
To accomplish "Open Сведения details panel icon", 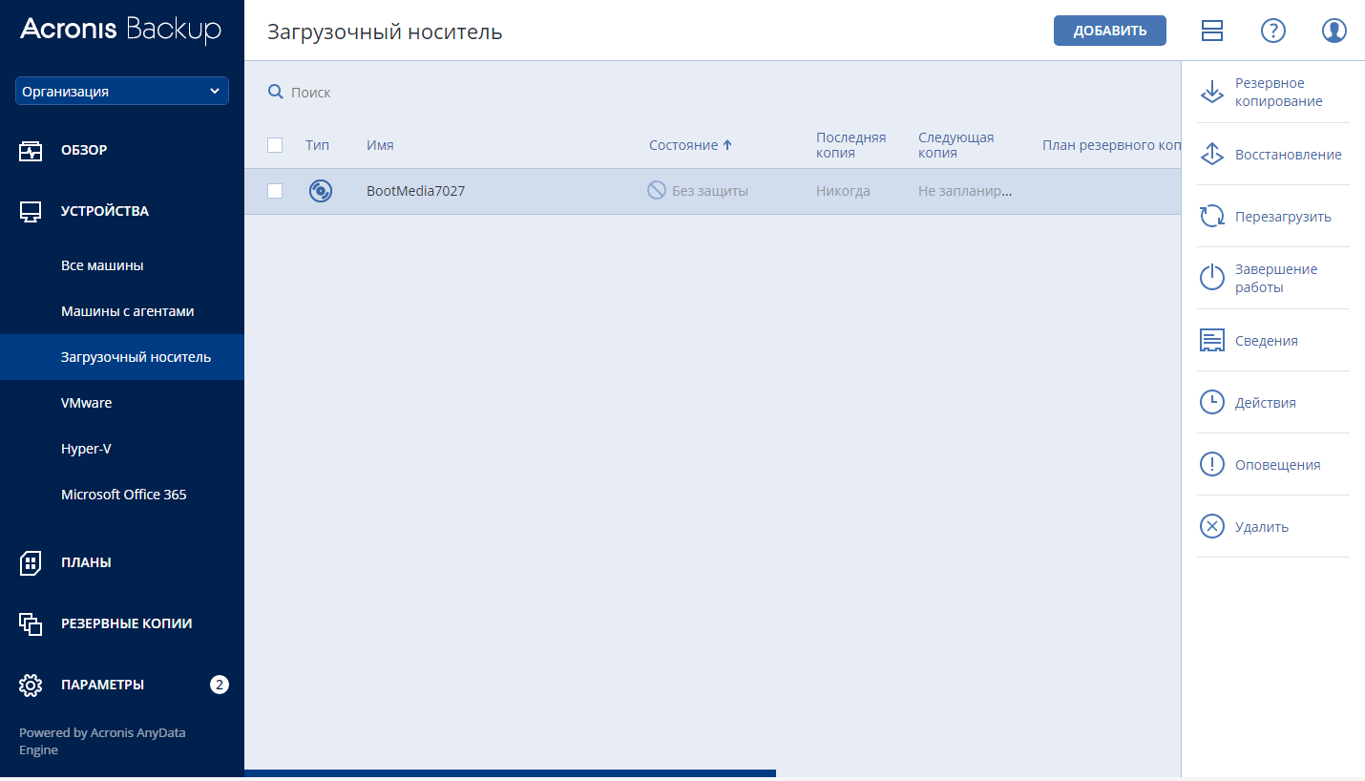I will tap(1211, 341).
